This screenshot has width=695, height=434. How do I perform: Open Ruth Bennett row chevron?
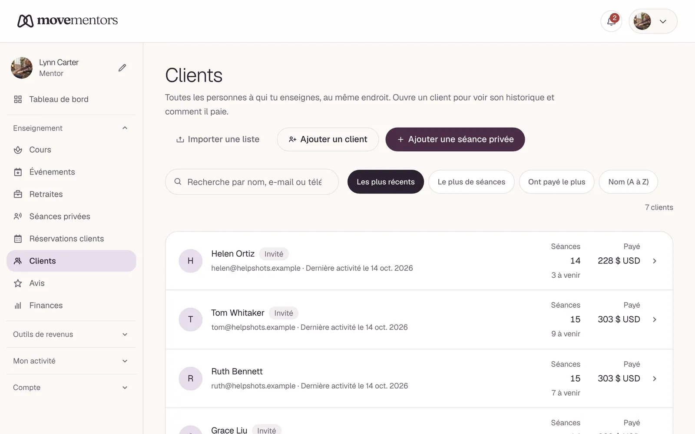[655, 378]
